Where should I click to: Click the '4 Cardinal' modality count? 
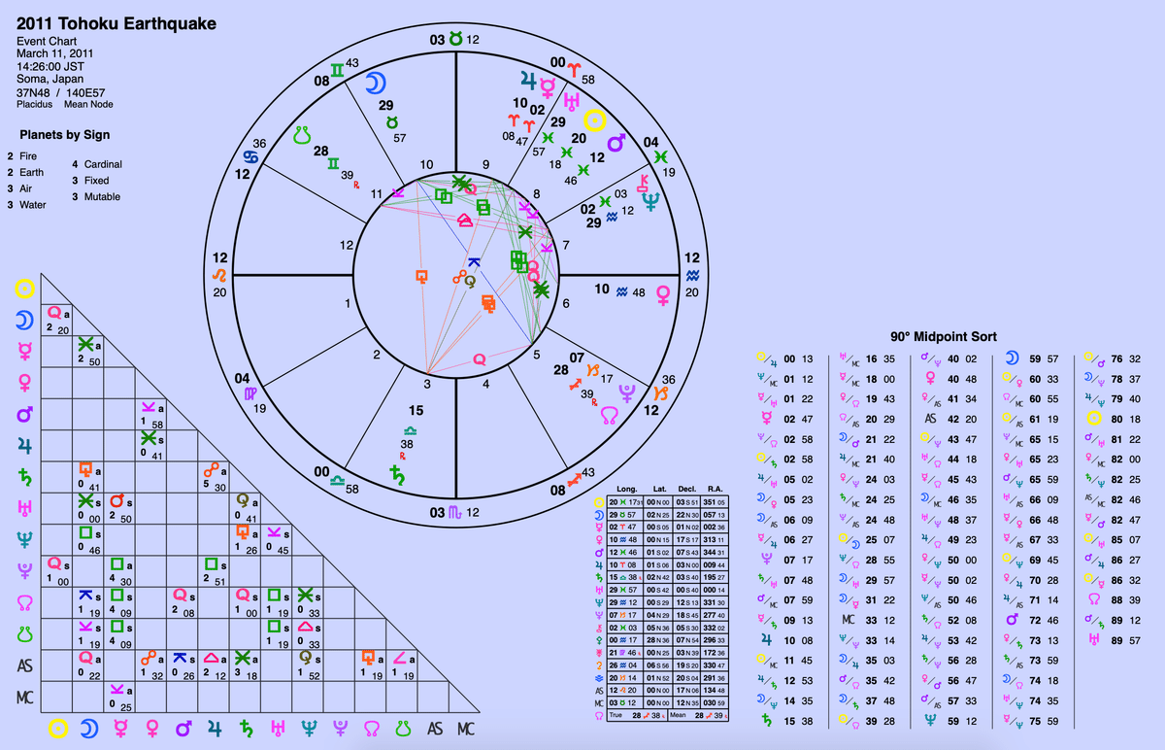(x=96, y=164)
